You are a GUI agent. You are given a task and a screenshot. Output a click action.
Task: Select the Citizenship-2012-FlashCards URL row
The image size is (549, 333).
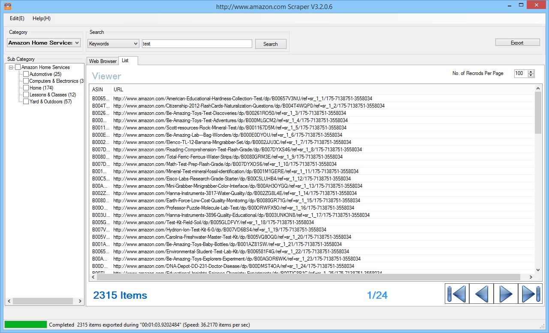click(x=313, y=106)
